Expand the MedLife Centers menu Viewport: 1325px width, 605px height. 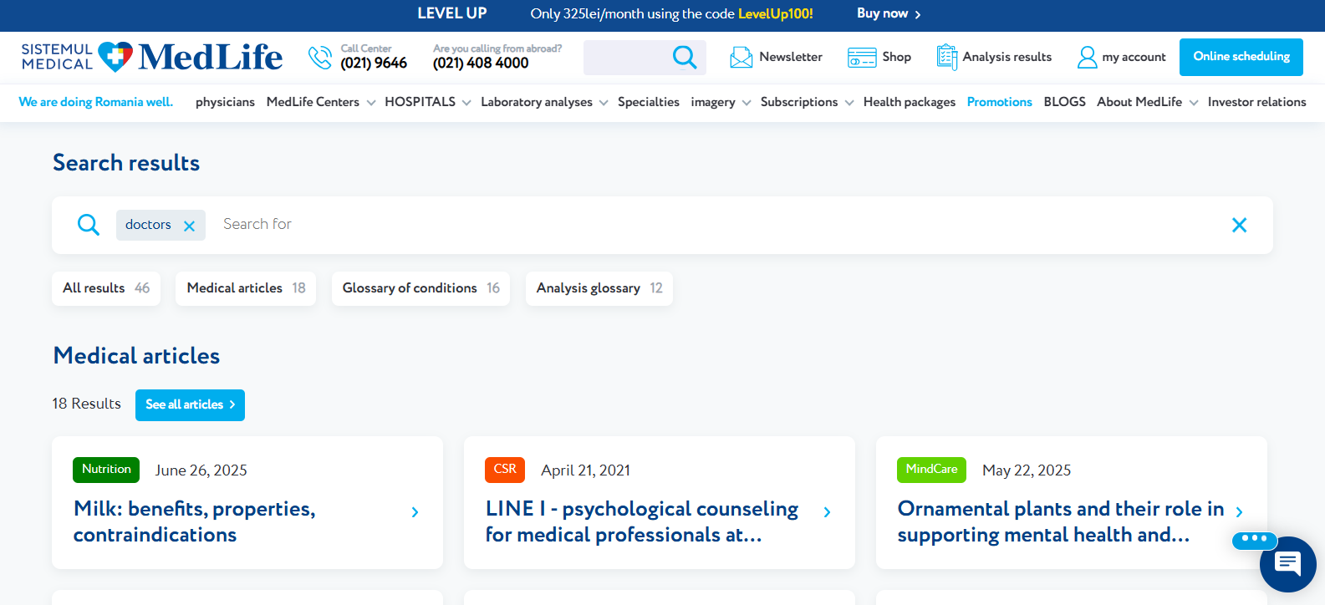point(370,103)
